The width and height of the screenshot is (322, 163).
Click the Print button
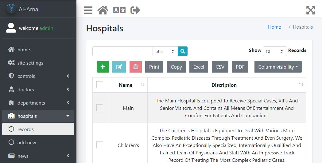[154, 67]
